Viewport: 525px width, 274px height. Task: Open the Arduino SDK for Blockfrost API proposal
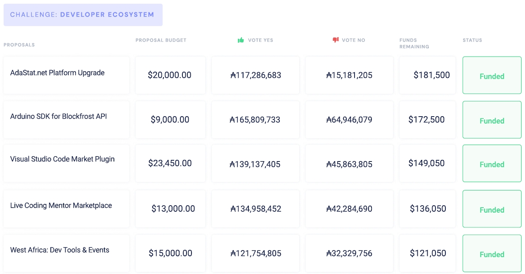point(59,117)
